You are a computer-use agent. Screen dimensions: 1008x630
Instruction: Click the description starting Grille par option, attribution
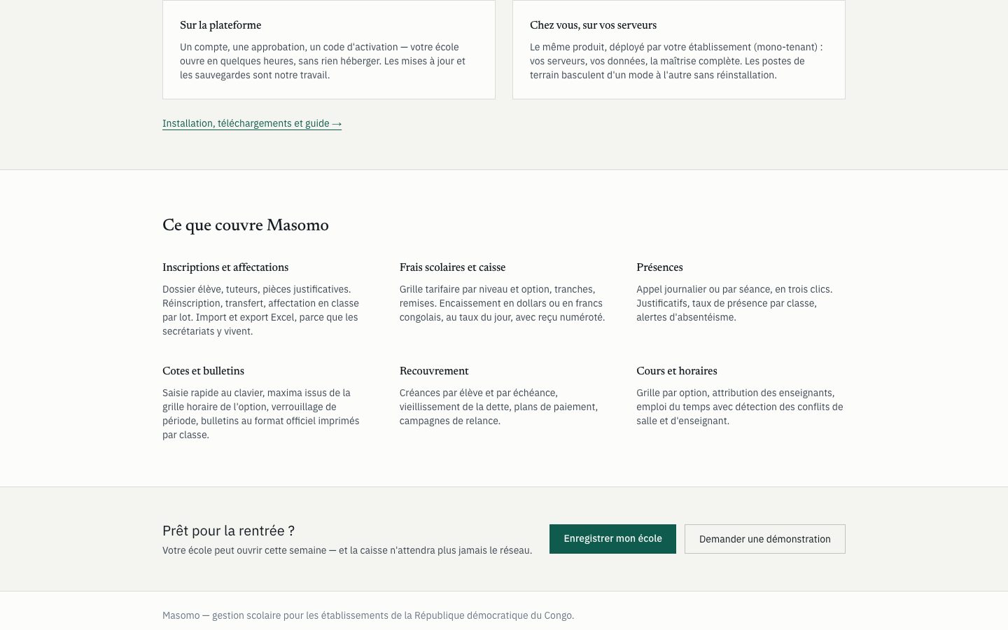[740, 407]
